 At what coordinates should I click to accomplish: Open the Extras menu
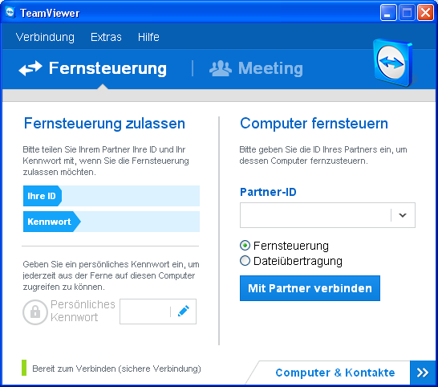pos(106,37)
